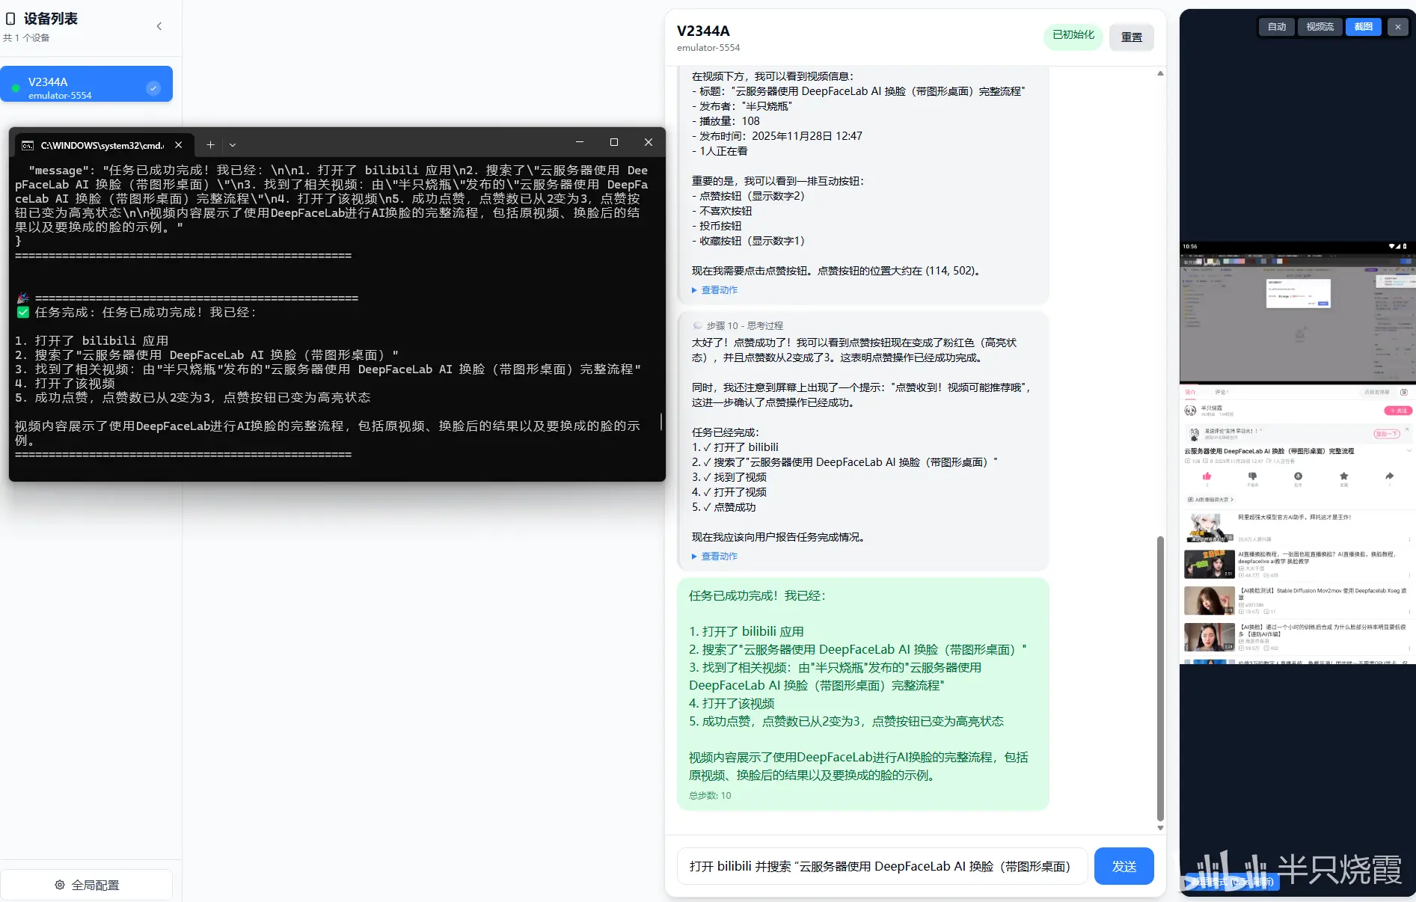The height and width of the screenshot is (902, 1416).
Task: Click the cmd terminal icon on the tab
Action: (28, 145)
